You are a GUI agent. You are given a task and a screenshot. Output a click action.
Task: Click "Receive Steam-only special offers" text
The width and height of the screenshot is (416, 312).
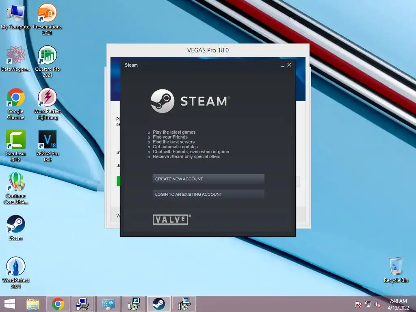pyautogui.click(x=186, y=156)
